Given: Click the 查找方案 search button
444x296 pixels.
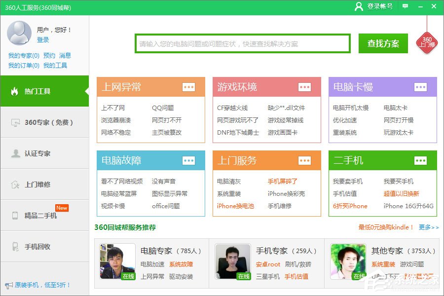Looking at the screenshot, I should click(382, 43).
